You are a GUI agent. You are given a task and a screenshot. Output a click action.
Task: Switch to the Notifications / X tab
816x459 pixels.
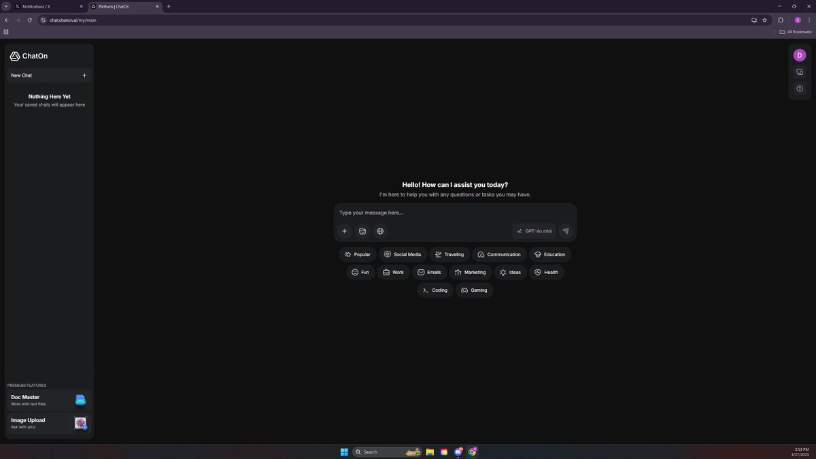coord(48,6)
